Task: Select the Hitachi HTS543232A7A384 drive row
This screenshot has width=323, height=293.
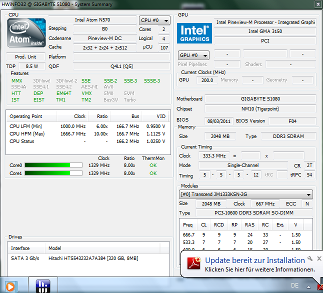Action: coord(88,258)
